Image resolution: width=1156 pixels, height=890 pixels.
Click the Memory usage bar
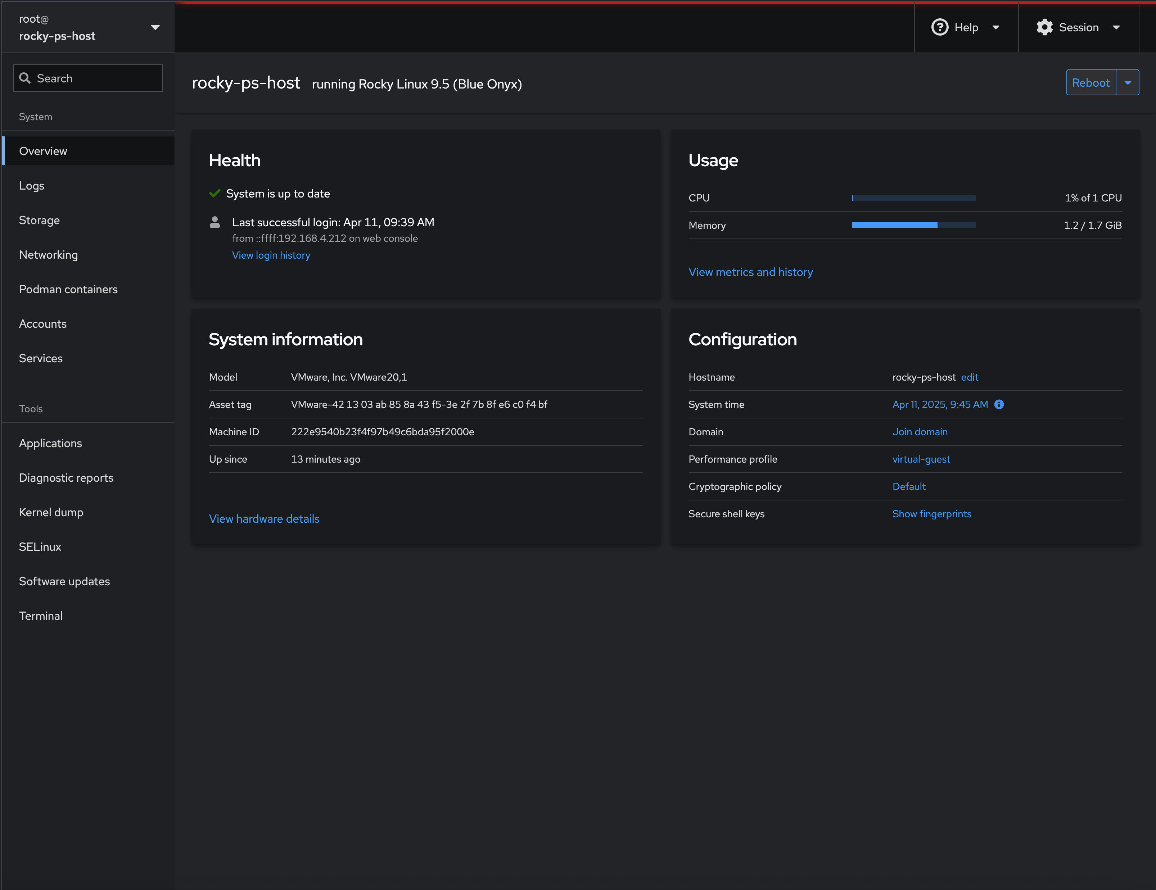pos(913,226)
